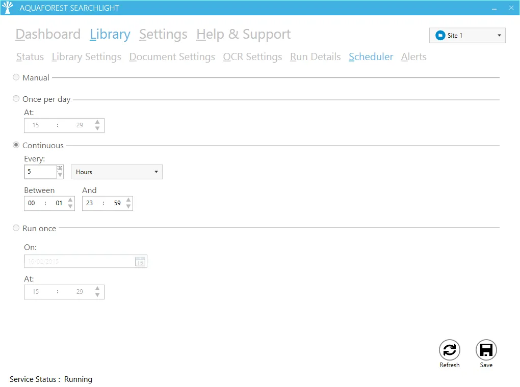Image resolution: width=520 pixels, height=387 pixels.
Task: Click the Run once At minute field showing 29
Action: point(80,292)
